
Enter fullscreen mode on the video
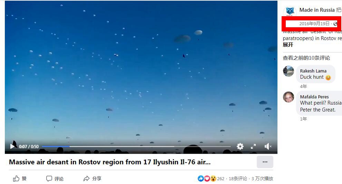pos(253,146)
